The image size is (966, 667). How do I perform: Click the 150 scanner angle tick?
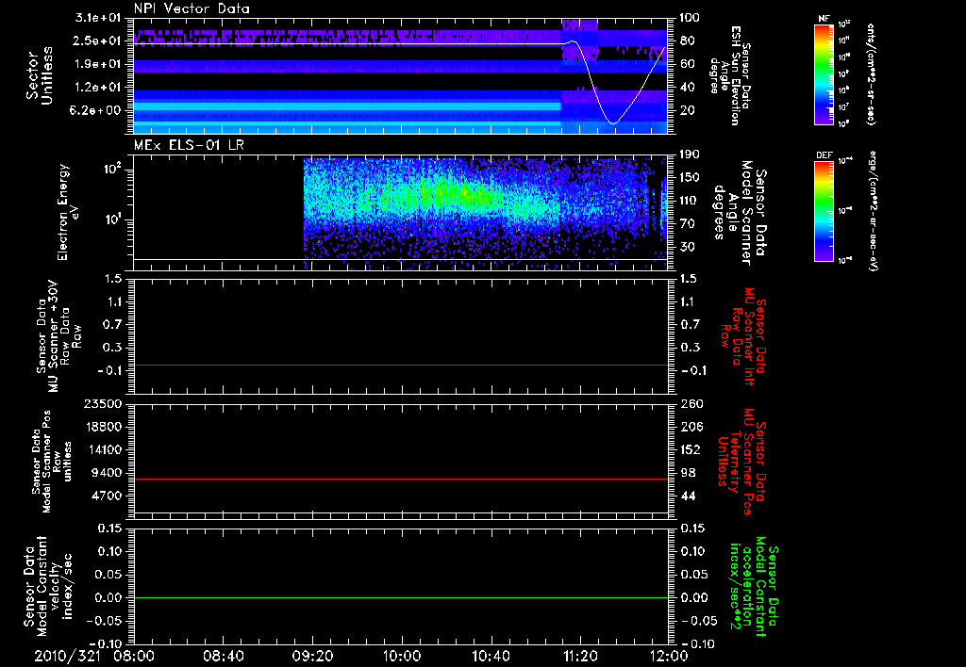(x=690, y=177)
